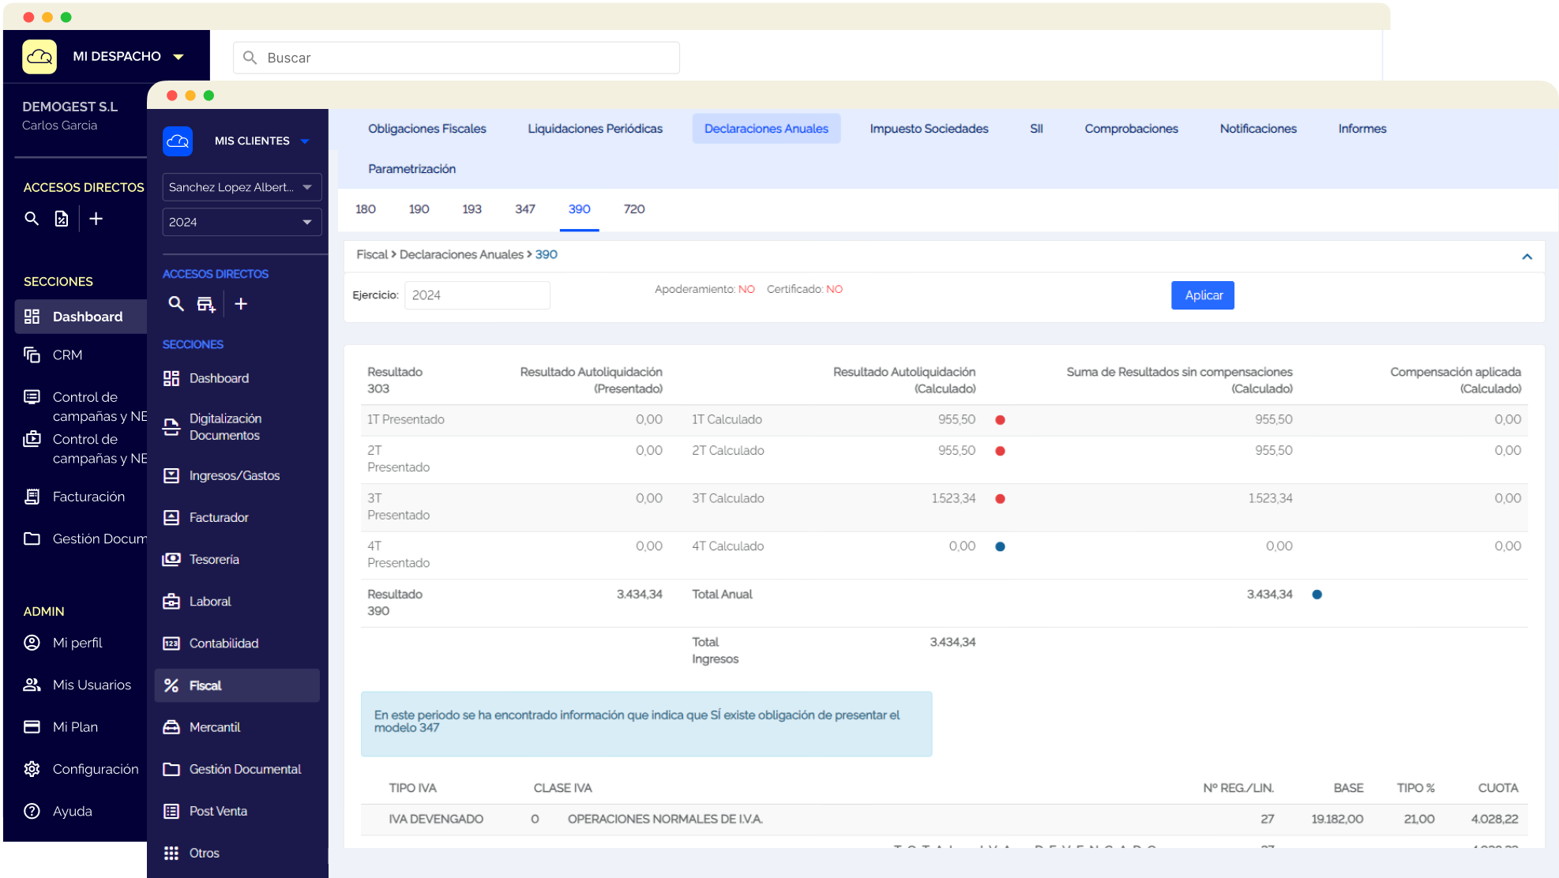
Task: Select model 720 sub-tab
Action: tap(634, 209)
